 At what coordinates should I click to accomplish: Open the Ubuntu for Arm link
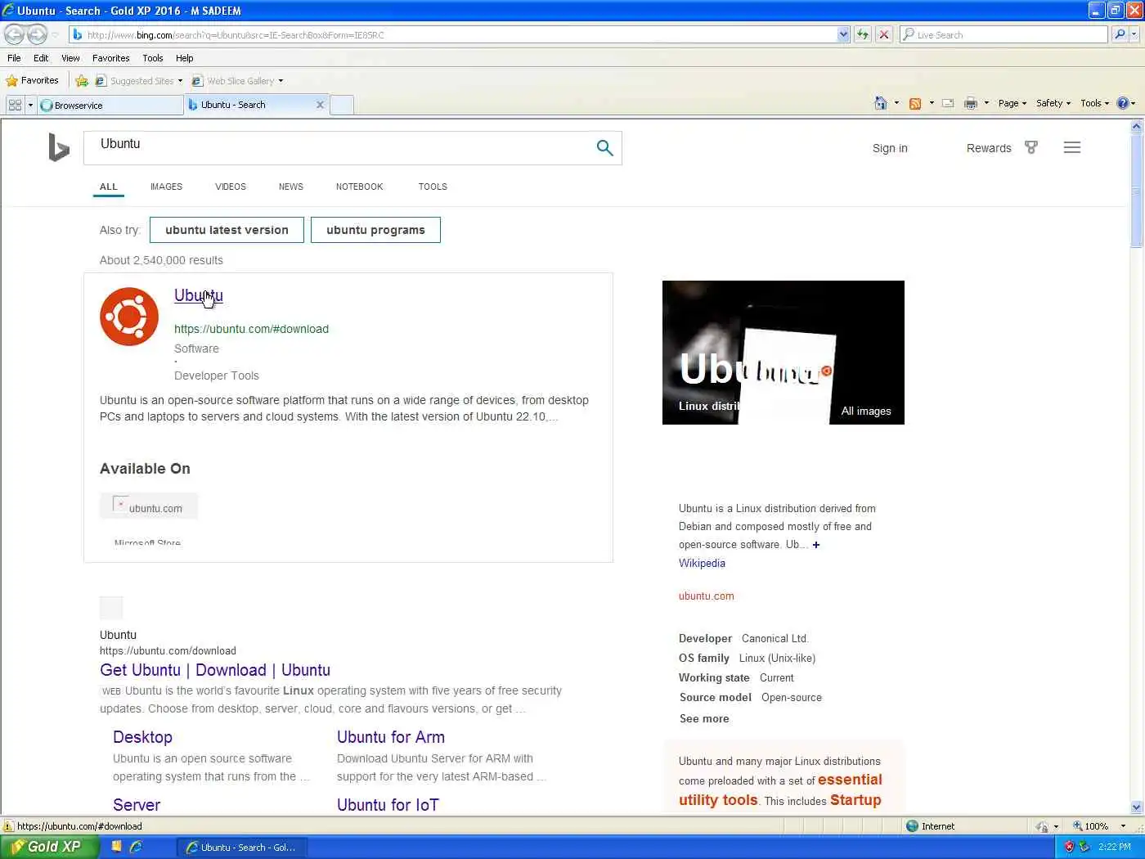click(391, 737)
